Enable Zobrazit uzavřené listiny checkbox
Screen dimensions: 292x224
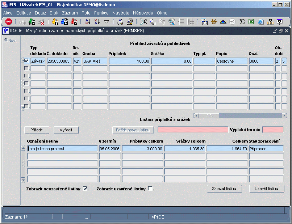[150, 189]
